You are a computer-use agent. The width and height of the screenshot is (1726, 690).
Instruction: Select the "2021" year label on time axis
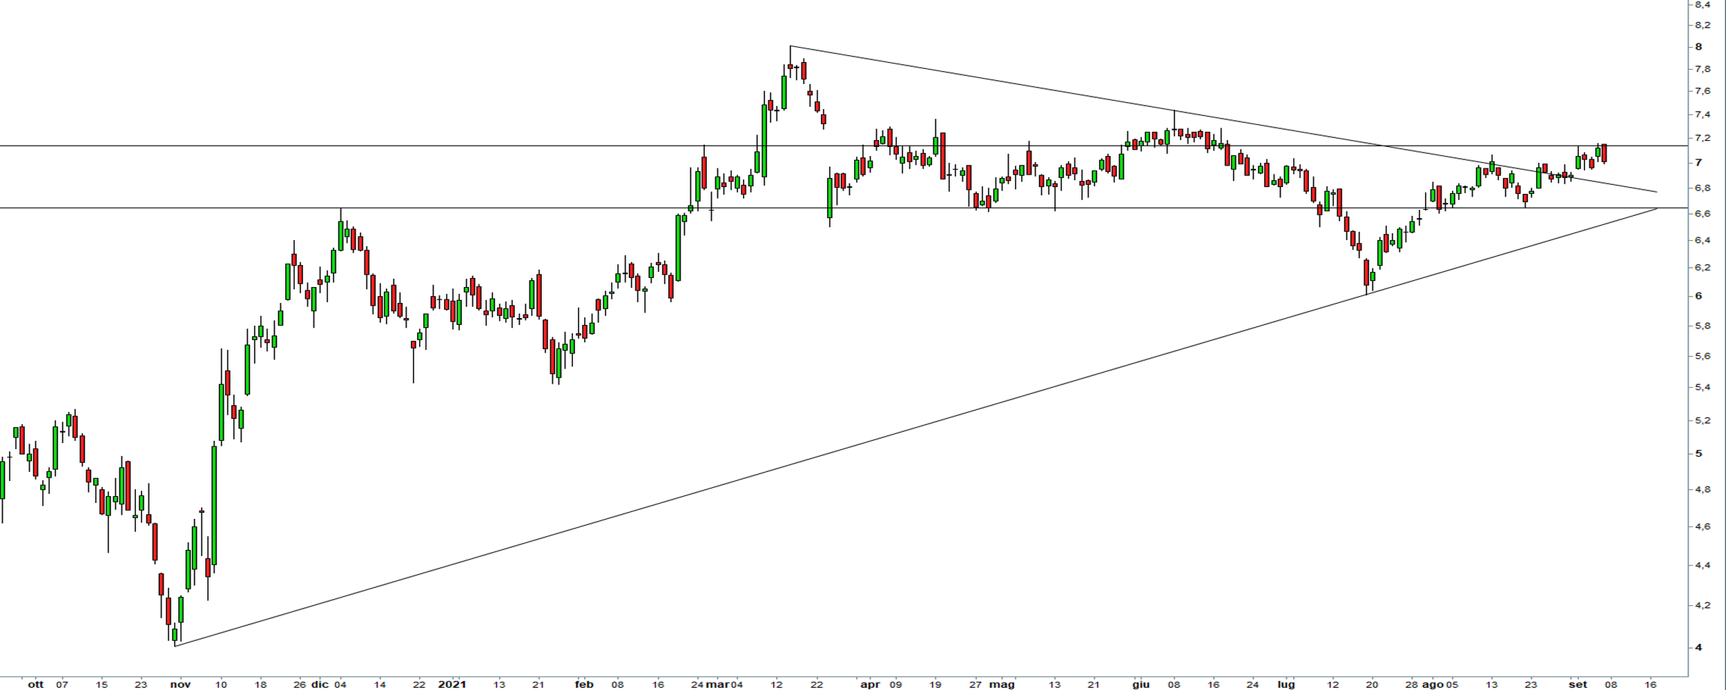click(452, 684)
